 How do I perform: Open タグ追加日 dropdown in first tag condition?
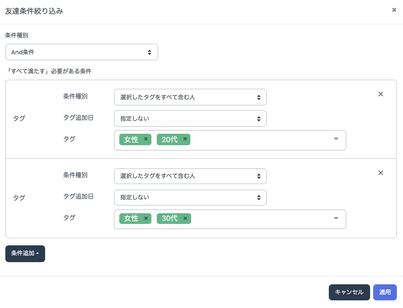[x=190, y=118]
